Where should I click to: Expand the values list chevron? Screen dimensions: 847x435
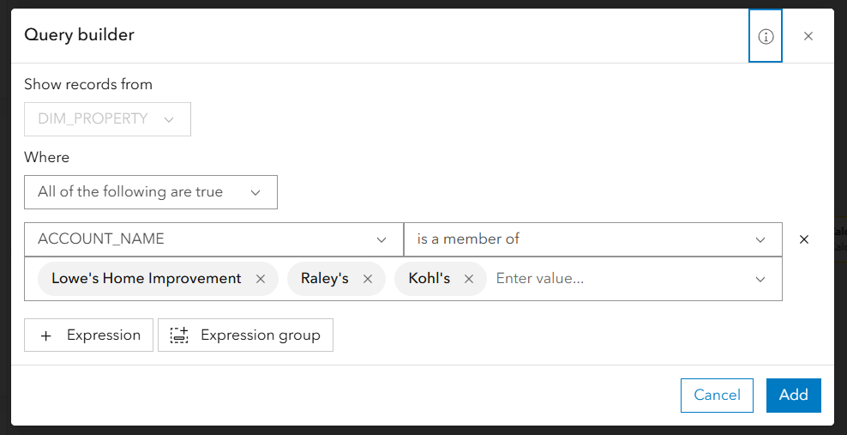(760, 280)
